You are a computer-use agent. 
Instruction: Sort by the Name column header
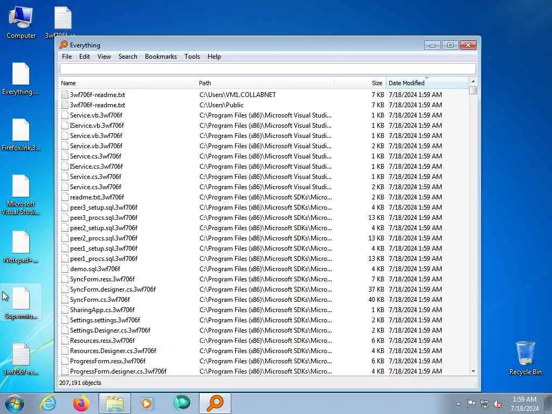(x=127, y=83)
